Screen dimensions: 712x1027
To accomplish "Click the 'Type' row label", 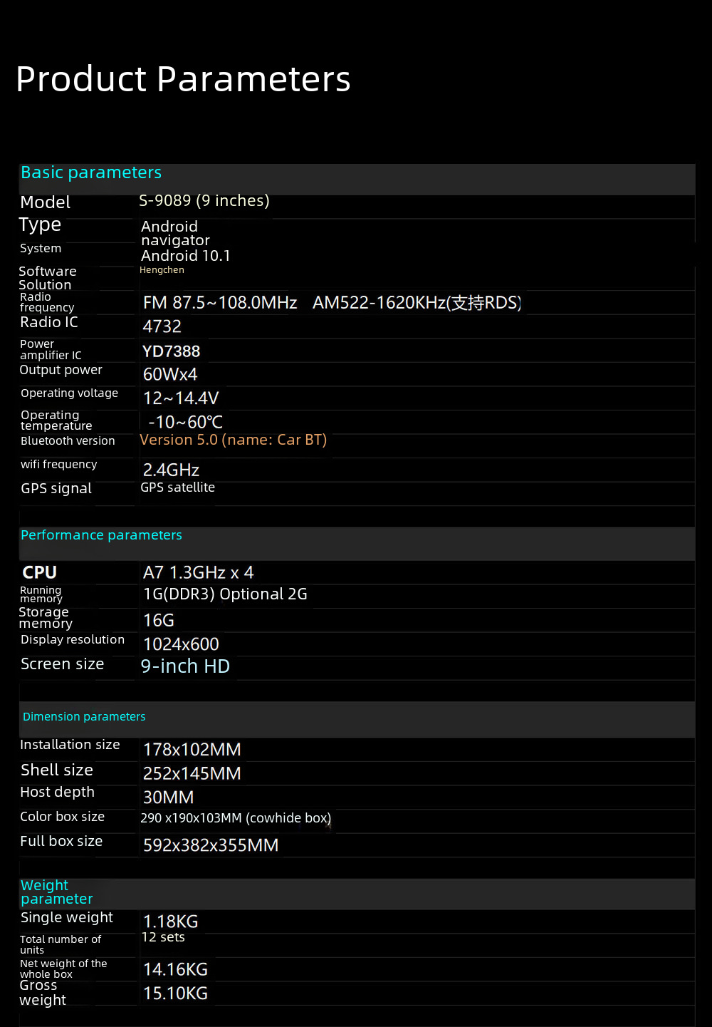I will [40, 225].
